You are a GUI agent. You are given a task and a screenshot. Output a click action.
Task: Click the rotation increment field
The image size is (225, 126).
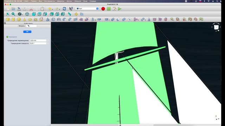[x=38, y=43]
